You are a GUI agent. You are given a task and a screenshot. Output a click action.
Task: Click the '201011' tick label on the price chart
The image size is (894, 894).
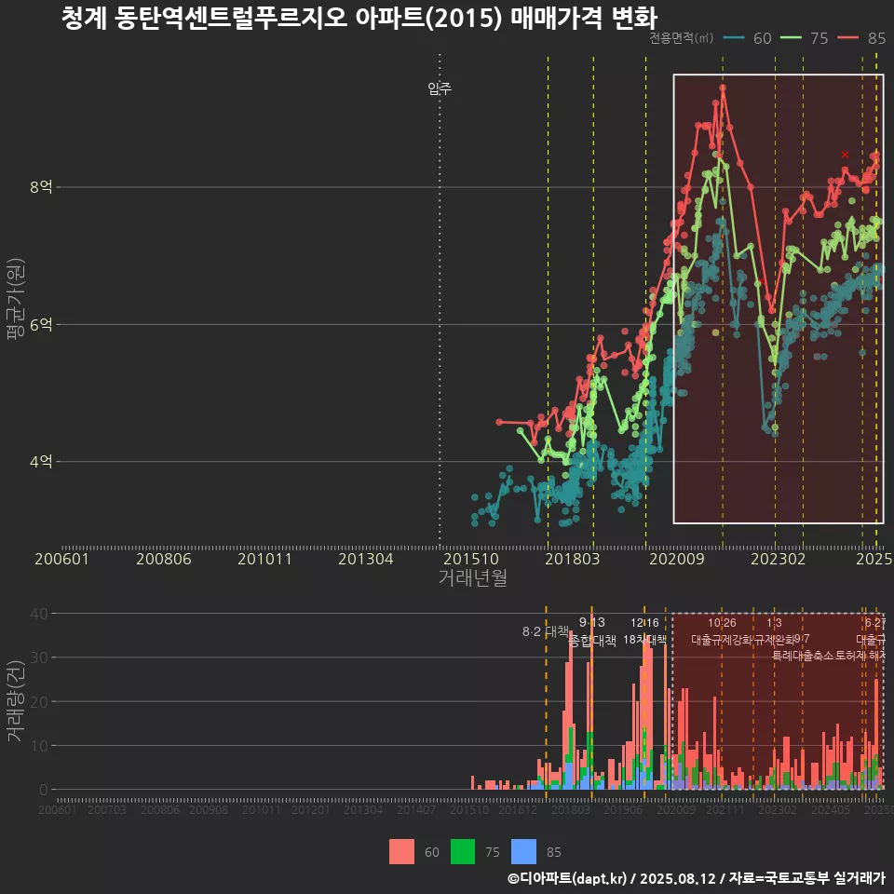coord(264,559)
